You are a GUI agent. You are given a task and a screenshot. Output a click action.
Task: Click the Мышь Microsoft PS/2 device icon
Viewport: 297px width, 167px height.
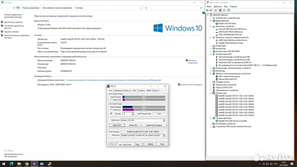coord(217,79)
